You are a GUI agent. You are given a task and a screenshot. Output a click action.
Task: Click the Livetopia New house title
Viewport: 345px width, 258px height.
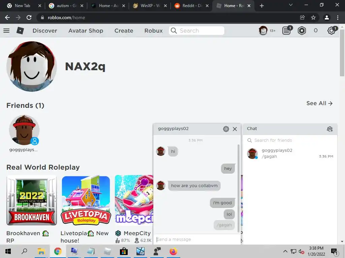(x=85, y=237)
